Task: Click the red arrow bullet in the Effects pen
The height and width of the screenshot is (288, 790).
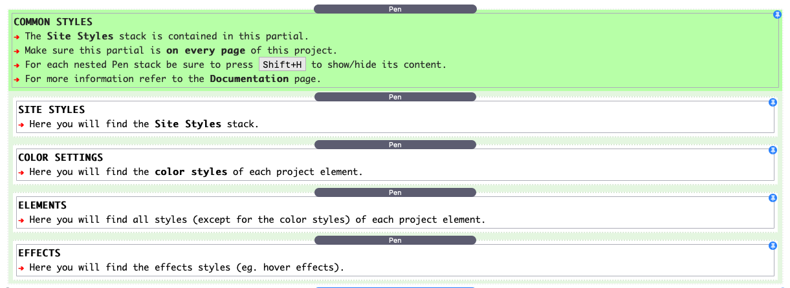Action: [21, 267]
